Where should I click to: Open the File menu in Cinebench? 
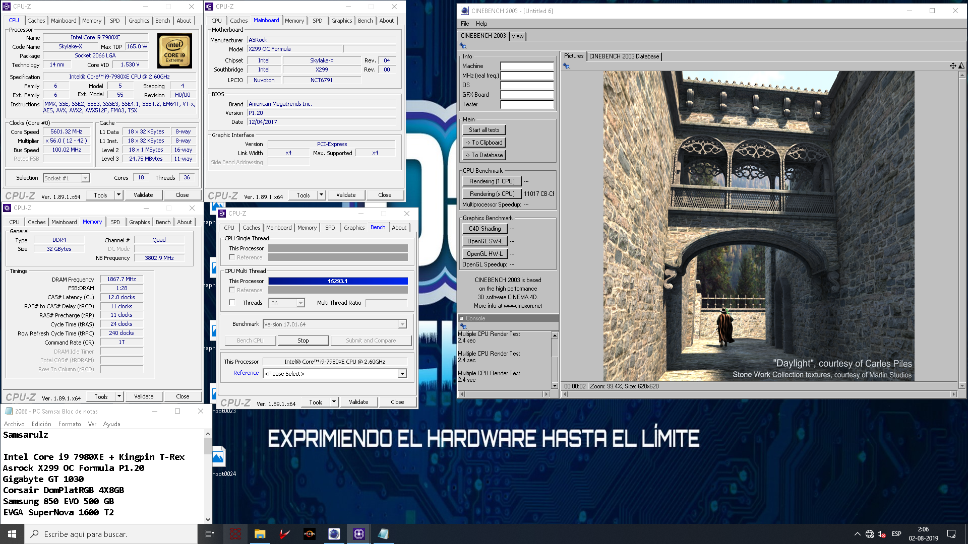(x=465, y=24)
